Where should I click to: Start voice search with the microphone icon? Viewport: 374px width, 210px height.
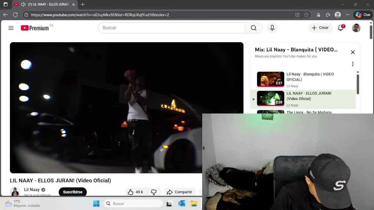(x=272, y=28)
